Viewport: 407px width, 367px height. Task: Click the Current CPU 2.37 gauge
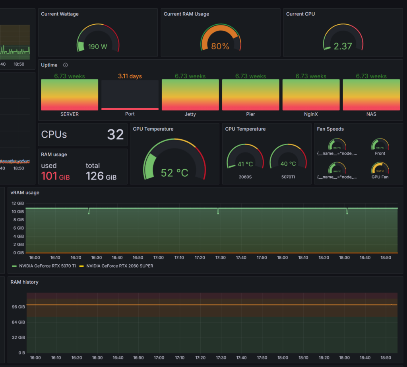(x=343, y=39)
